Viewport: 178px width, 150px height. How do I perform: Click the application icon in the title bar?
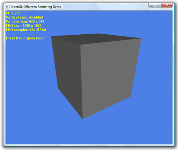pyautogui.click(x=8, y=7)
